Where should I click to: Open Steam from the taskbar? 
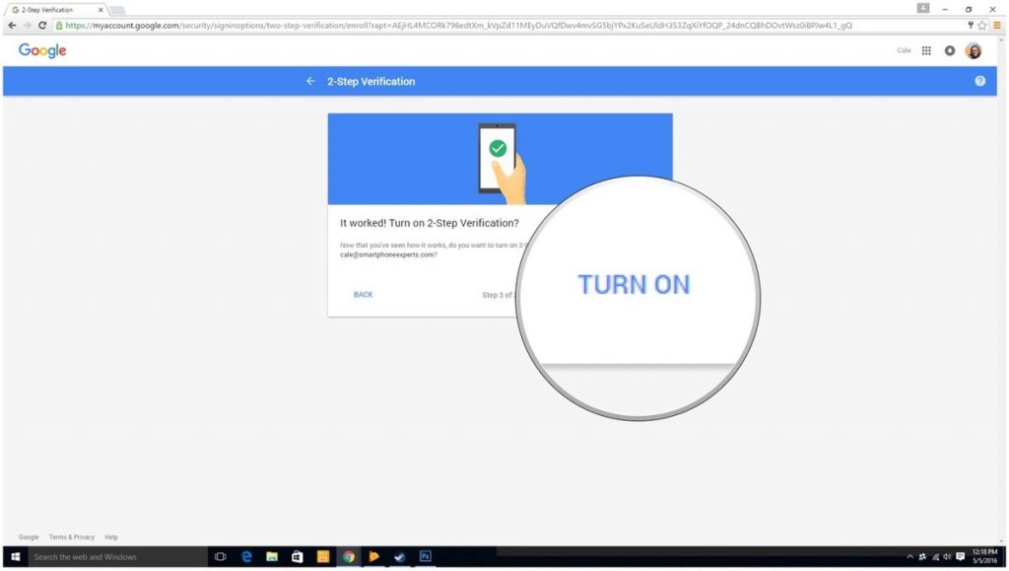pos(400,557)
